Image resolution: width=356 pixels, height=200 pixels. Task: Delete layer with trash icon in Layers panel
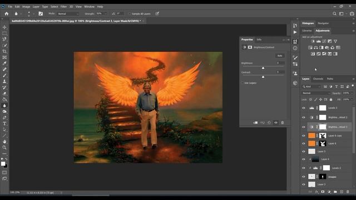(x=348, y=192)
